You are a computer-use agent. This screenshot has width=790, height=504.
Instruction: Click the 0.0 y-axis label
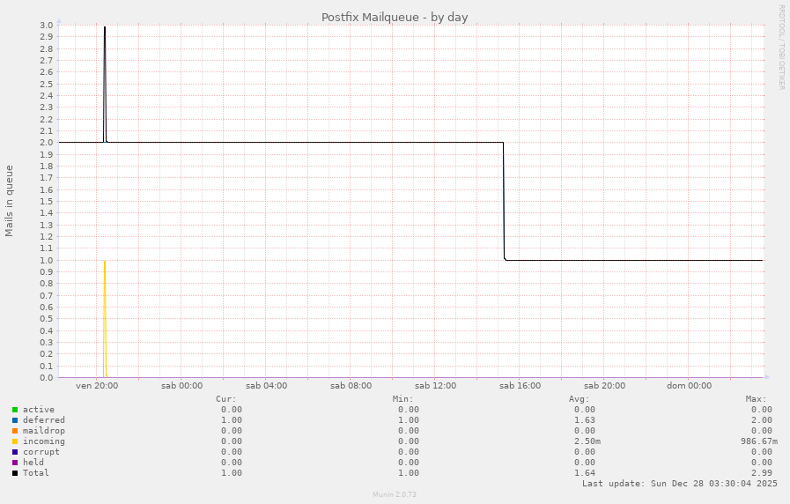coord(47,378)
